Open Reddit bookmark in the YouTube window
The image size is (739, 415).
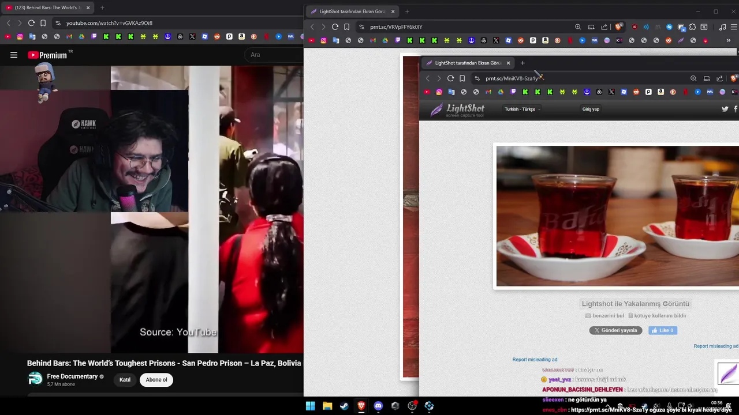[x=217, y=36]
